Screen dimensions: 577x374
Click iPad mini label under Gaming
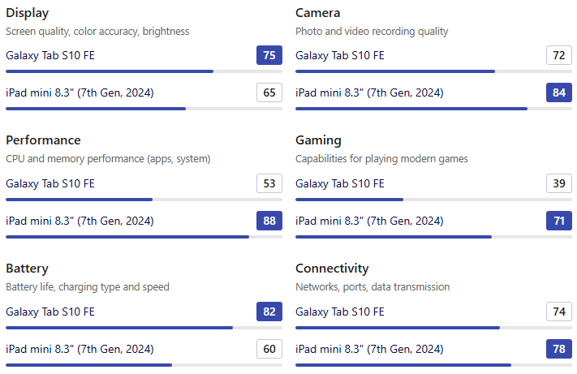pos(369,221)
